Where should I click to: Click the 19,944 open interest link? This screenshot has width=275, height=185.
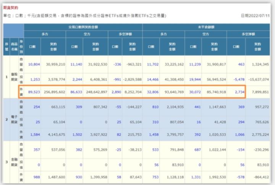(x=195, y=80)
